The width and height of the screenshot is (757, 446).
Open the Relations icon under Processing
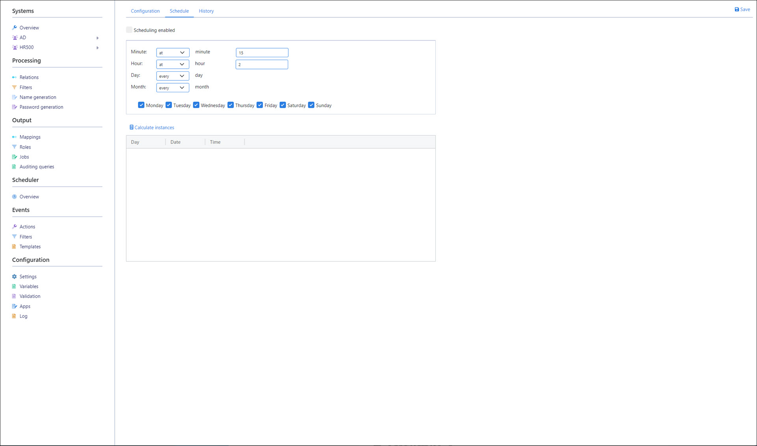point(15,77)
